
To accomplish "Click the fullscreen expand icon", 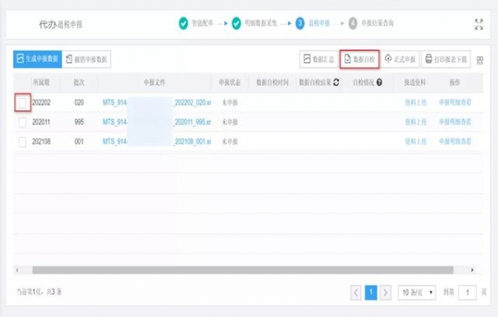I will tap(479, 24).
